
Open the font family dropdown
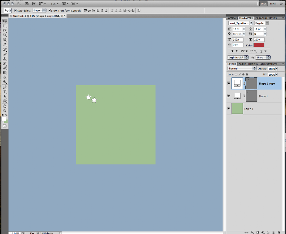tap(251, 23)
